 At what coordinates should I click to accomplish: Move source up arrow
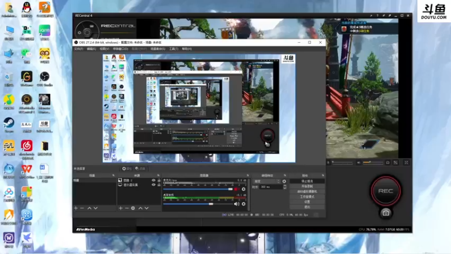pyautogui.click(x=140, y=208)
